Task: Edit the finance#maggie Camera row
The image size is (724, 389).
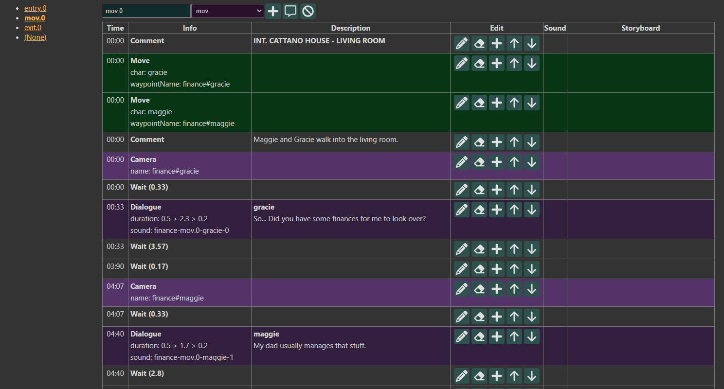Action: [x=461, y=289]
